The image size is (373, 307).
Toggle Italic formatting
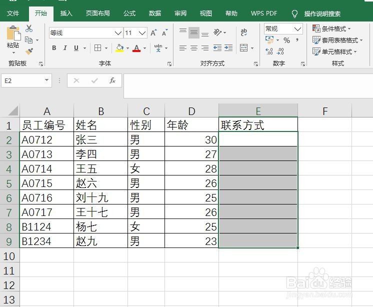(65, 48)
